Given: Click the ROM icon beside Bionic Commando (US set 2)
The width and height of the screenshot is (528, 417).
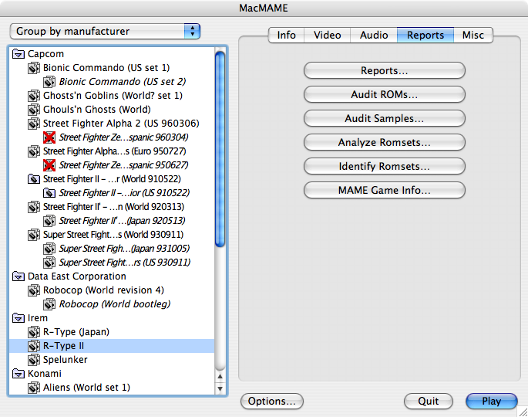Looking at the screenshot, I should (x=49, y=82).
